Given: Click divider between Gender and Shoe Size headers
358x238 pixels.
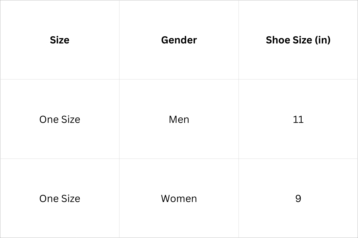Looking at the screenshot, I should pos(239,40).
